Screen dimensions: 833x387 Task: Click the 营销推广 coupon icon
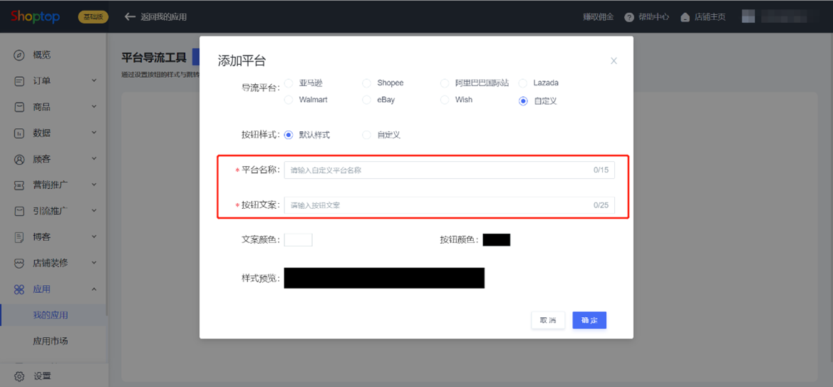click(x=19, y=185)
